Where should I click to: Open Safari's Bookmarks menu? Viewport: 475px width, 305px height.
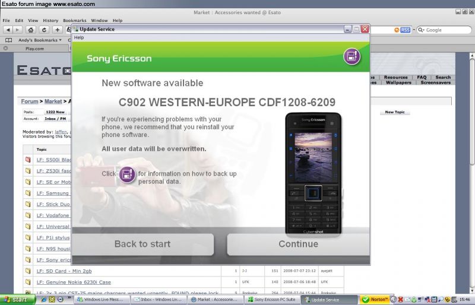(75, 20)
